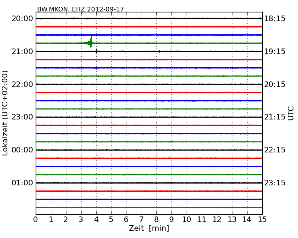Click the x-axis tick label 2
The height and width of the screenshot is (238, 298).
[x=66, y=219]
